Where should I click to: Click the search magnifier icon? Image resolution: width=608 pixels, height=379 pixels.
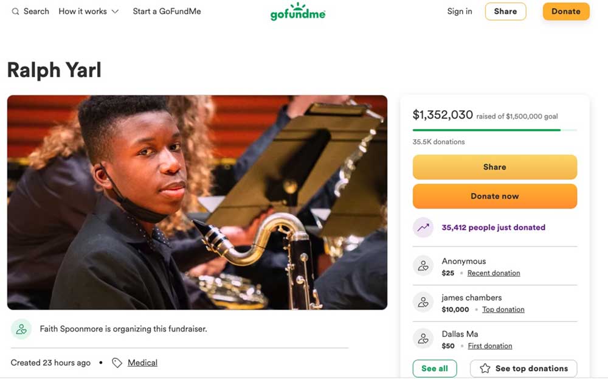tap(15, 12)
